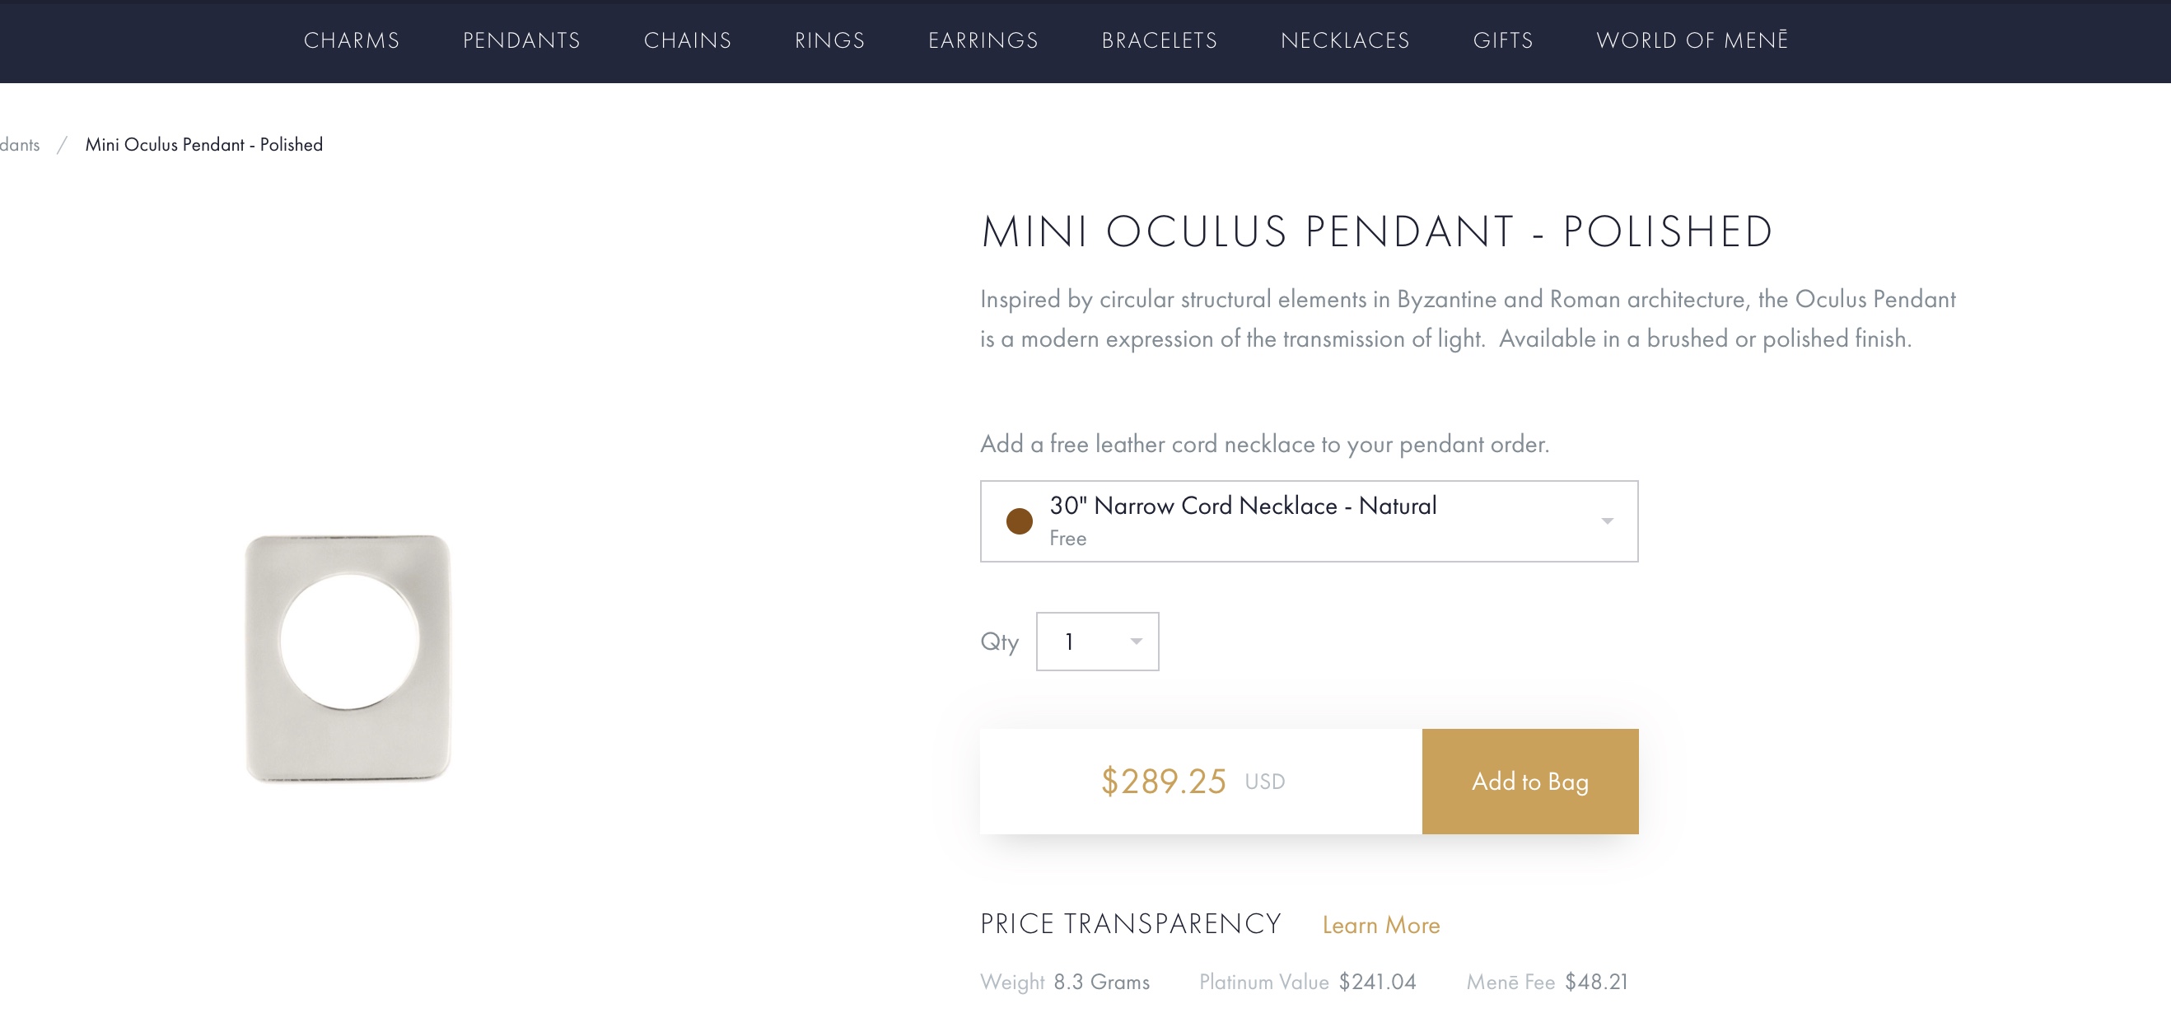
Task: Navigate to Rings section
Action: pyautogui.click(x=829, y=40)
